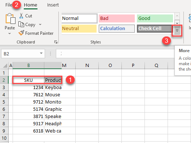Click the Copy icon
The width and height of the screenshot is (191, 143).
[21, 24]
